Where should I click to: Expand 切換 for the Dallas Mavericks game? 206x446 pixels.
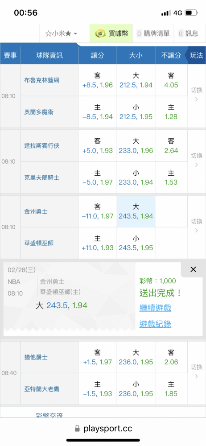197,160
